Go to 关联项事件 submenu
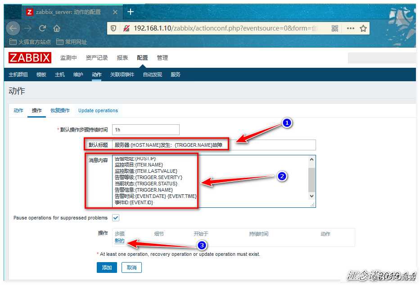 [122, 75]
